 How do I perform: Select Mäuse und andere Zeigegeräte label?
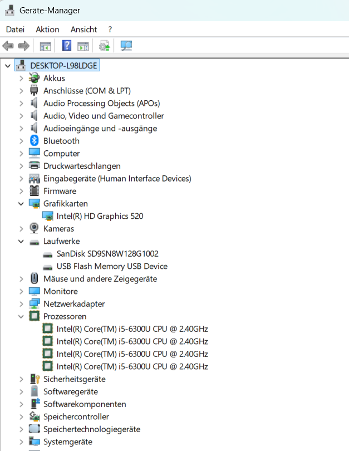(x=100, y=279)
